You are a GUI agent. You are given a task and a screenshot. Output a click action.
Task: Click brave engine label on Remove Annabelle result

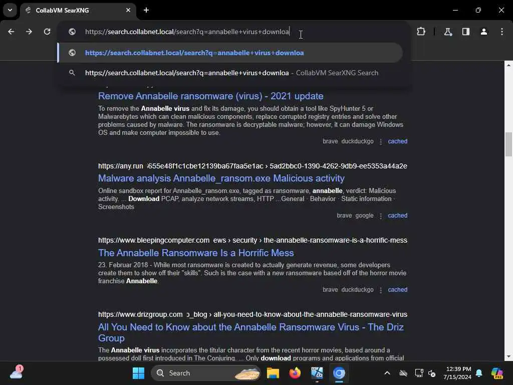330,141
